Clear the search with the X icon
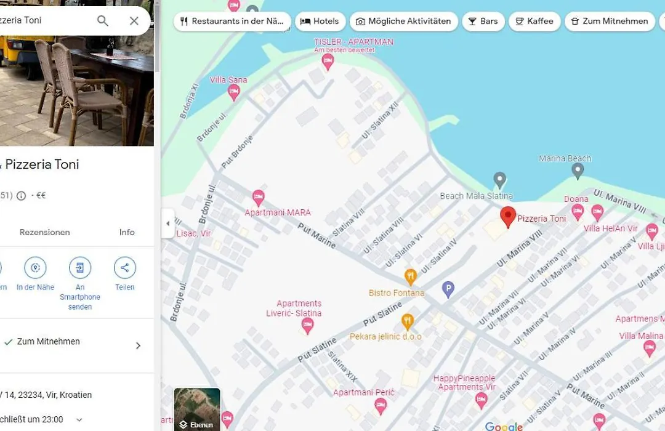Screen dimensions: 665x431 (134, 20)
